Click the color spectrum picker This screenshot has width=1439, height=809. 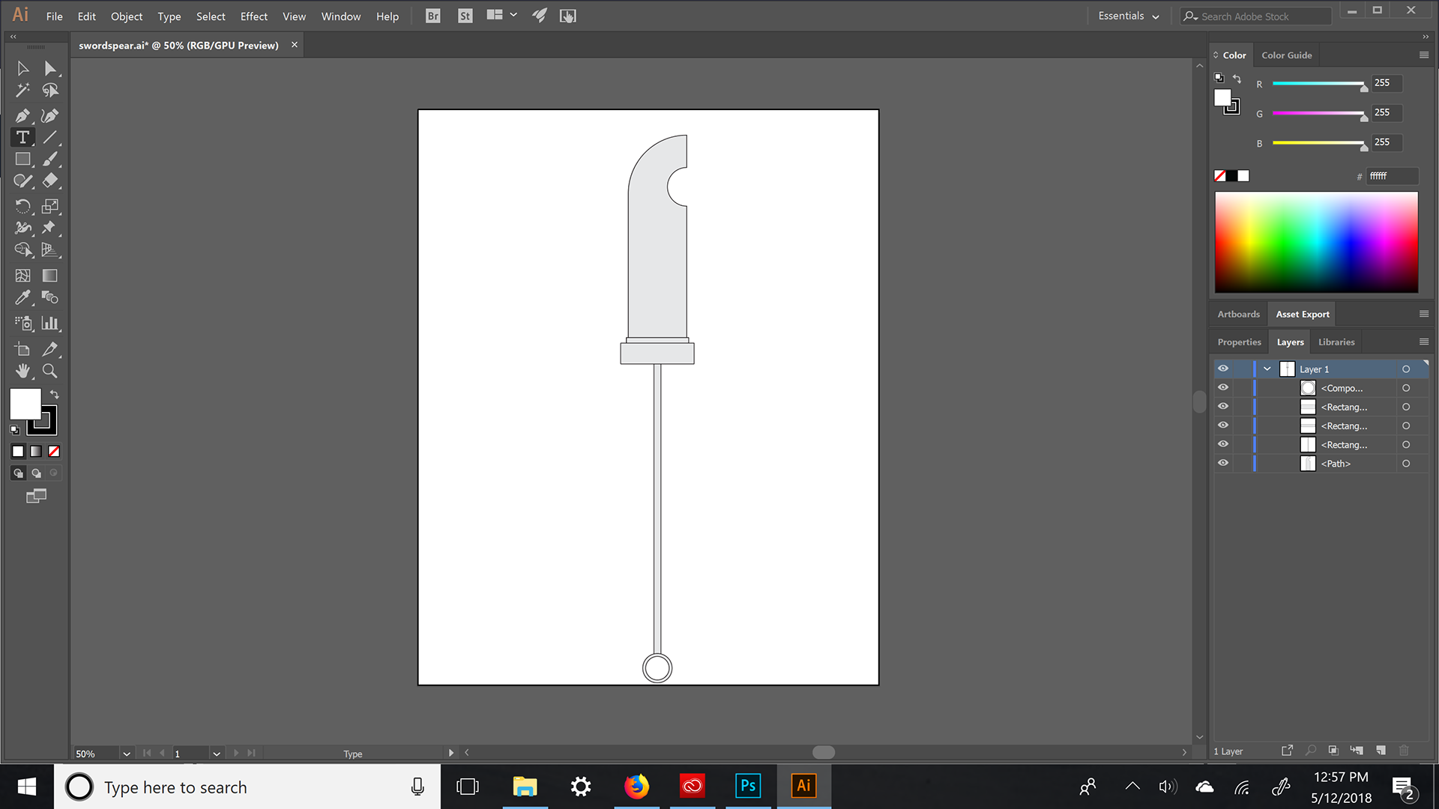click(1316, 242)
